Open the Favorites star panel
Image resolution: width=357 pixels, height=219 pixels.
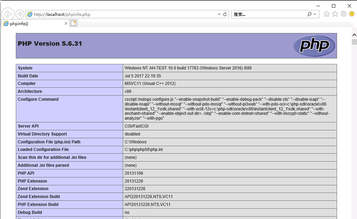[x=335, y=14]
